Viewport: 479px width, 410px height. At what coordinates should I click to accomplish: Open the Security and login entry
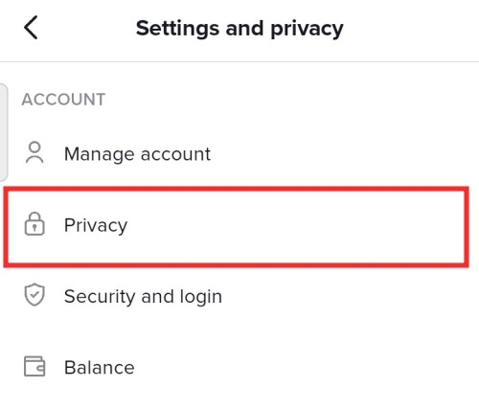pos(239,296)
